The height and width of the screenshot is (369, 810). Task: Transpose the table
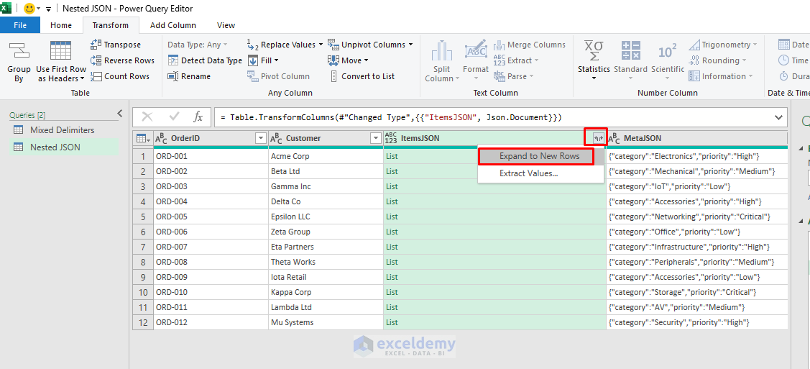coord(116,45)
